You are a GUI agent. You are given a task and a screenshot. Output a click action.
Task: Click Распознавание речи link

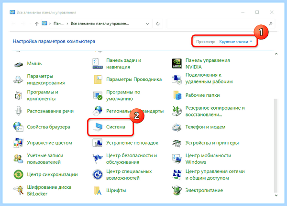pos(50,111)
